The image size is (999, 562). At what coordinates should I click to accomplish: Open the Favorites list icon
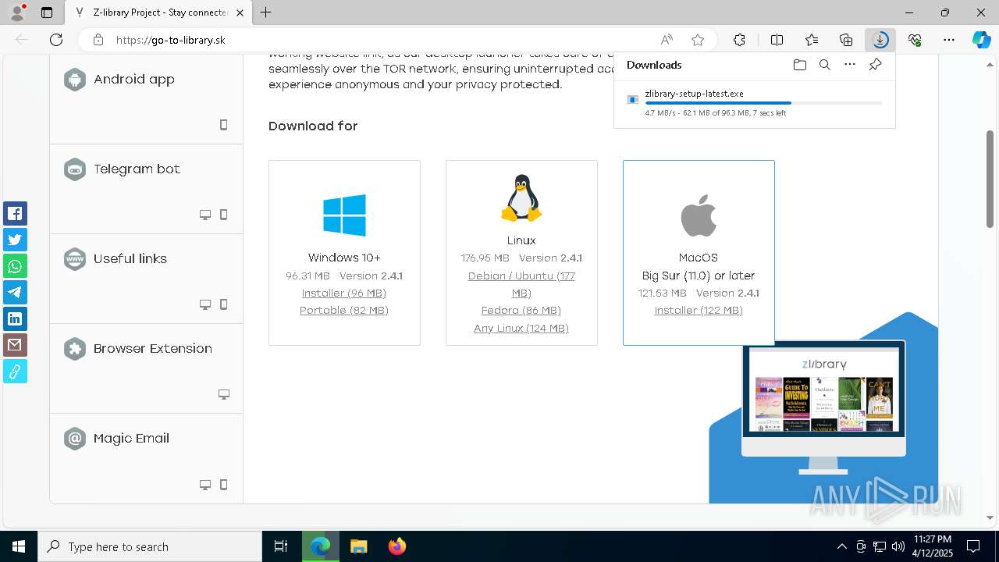point(812,40)
